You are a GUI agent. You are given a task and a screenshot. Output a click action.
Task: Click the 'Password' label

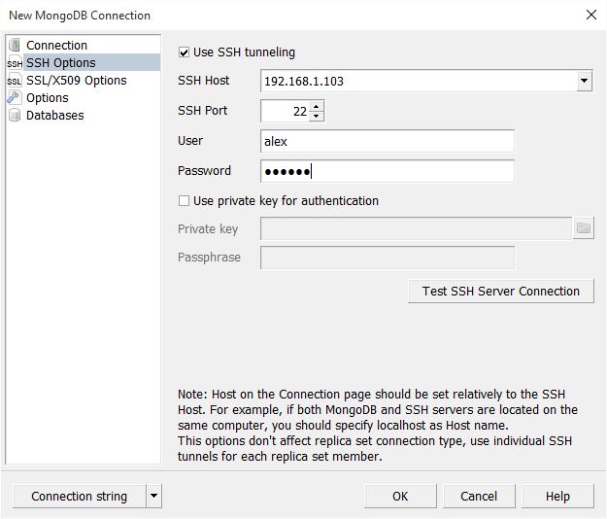[204, 171]
